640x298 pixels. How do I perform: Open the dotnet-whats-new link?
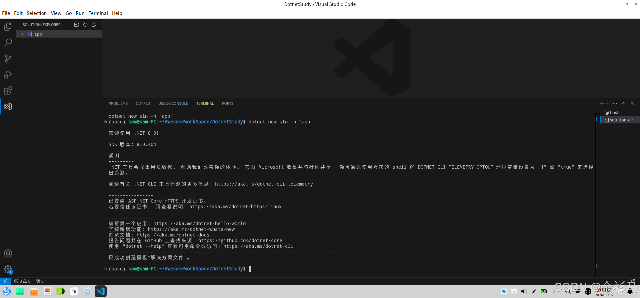(x=191, y=229)
